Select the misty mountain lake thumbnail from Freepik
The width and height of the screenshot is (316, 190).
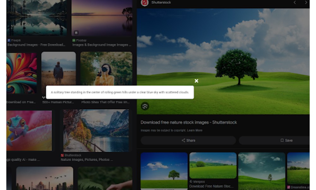point(37,18)
